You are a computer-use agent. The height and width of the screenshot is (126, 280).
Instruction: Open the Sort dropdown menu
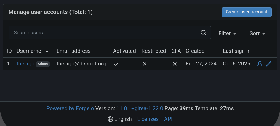coord(257,33)
